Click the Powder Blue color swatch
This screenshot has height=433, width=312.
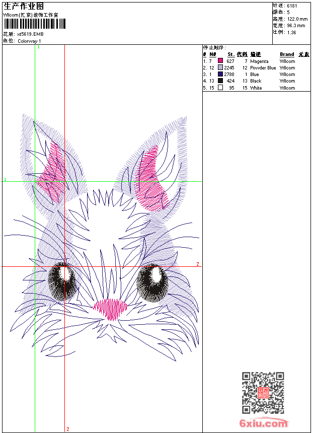click(220, 67)
